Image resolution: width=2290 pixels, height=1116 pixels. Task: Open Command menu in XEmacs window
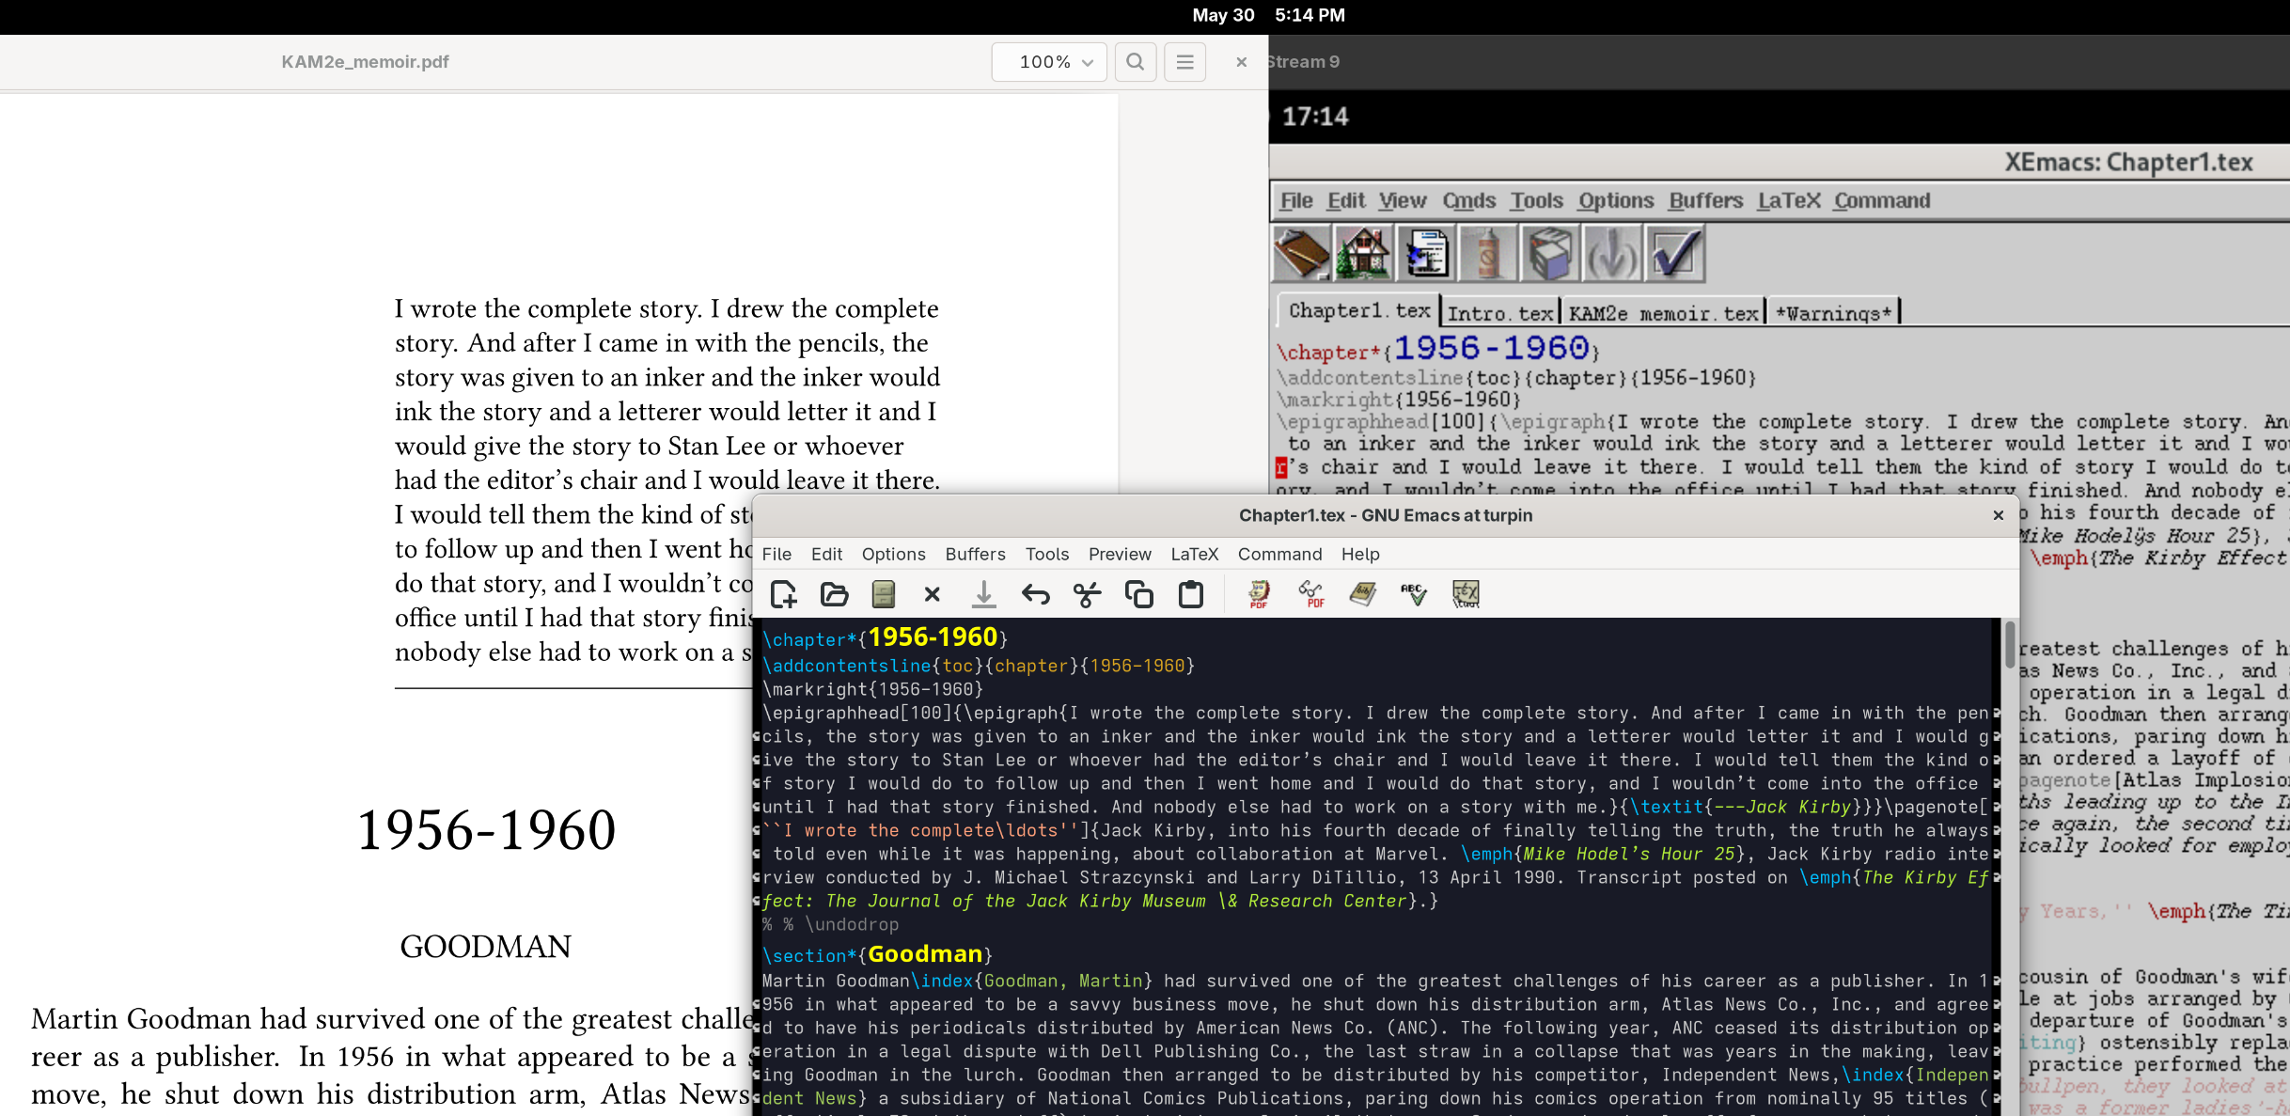pyautogui.click(x=1882, y=200)
